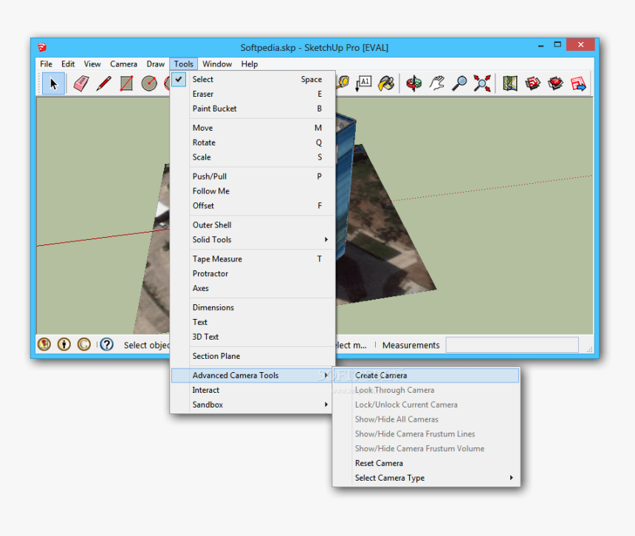Choose Eraser from the Tools menu
Screen dimensions: 635x536
(253, 94)
